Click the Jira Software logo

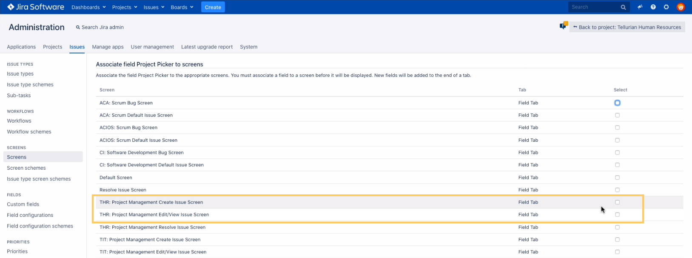tap(36, 7)
